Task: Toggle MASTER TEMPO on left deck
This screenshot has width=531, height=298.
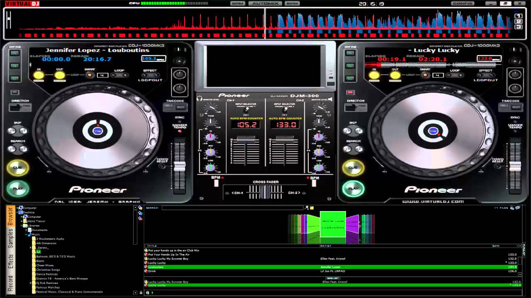Action: [x=180, y=131]
